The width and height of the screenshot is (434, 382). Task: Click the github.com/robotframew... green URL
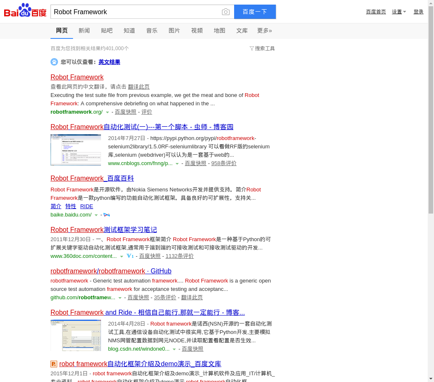(83, 298)
